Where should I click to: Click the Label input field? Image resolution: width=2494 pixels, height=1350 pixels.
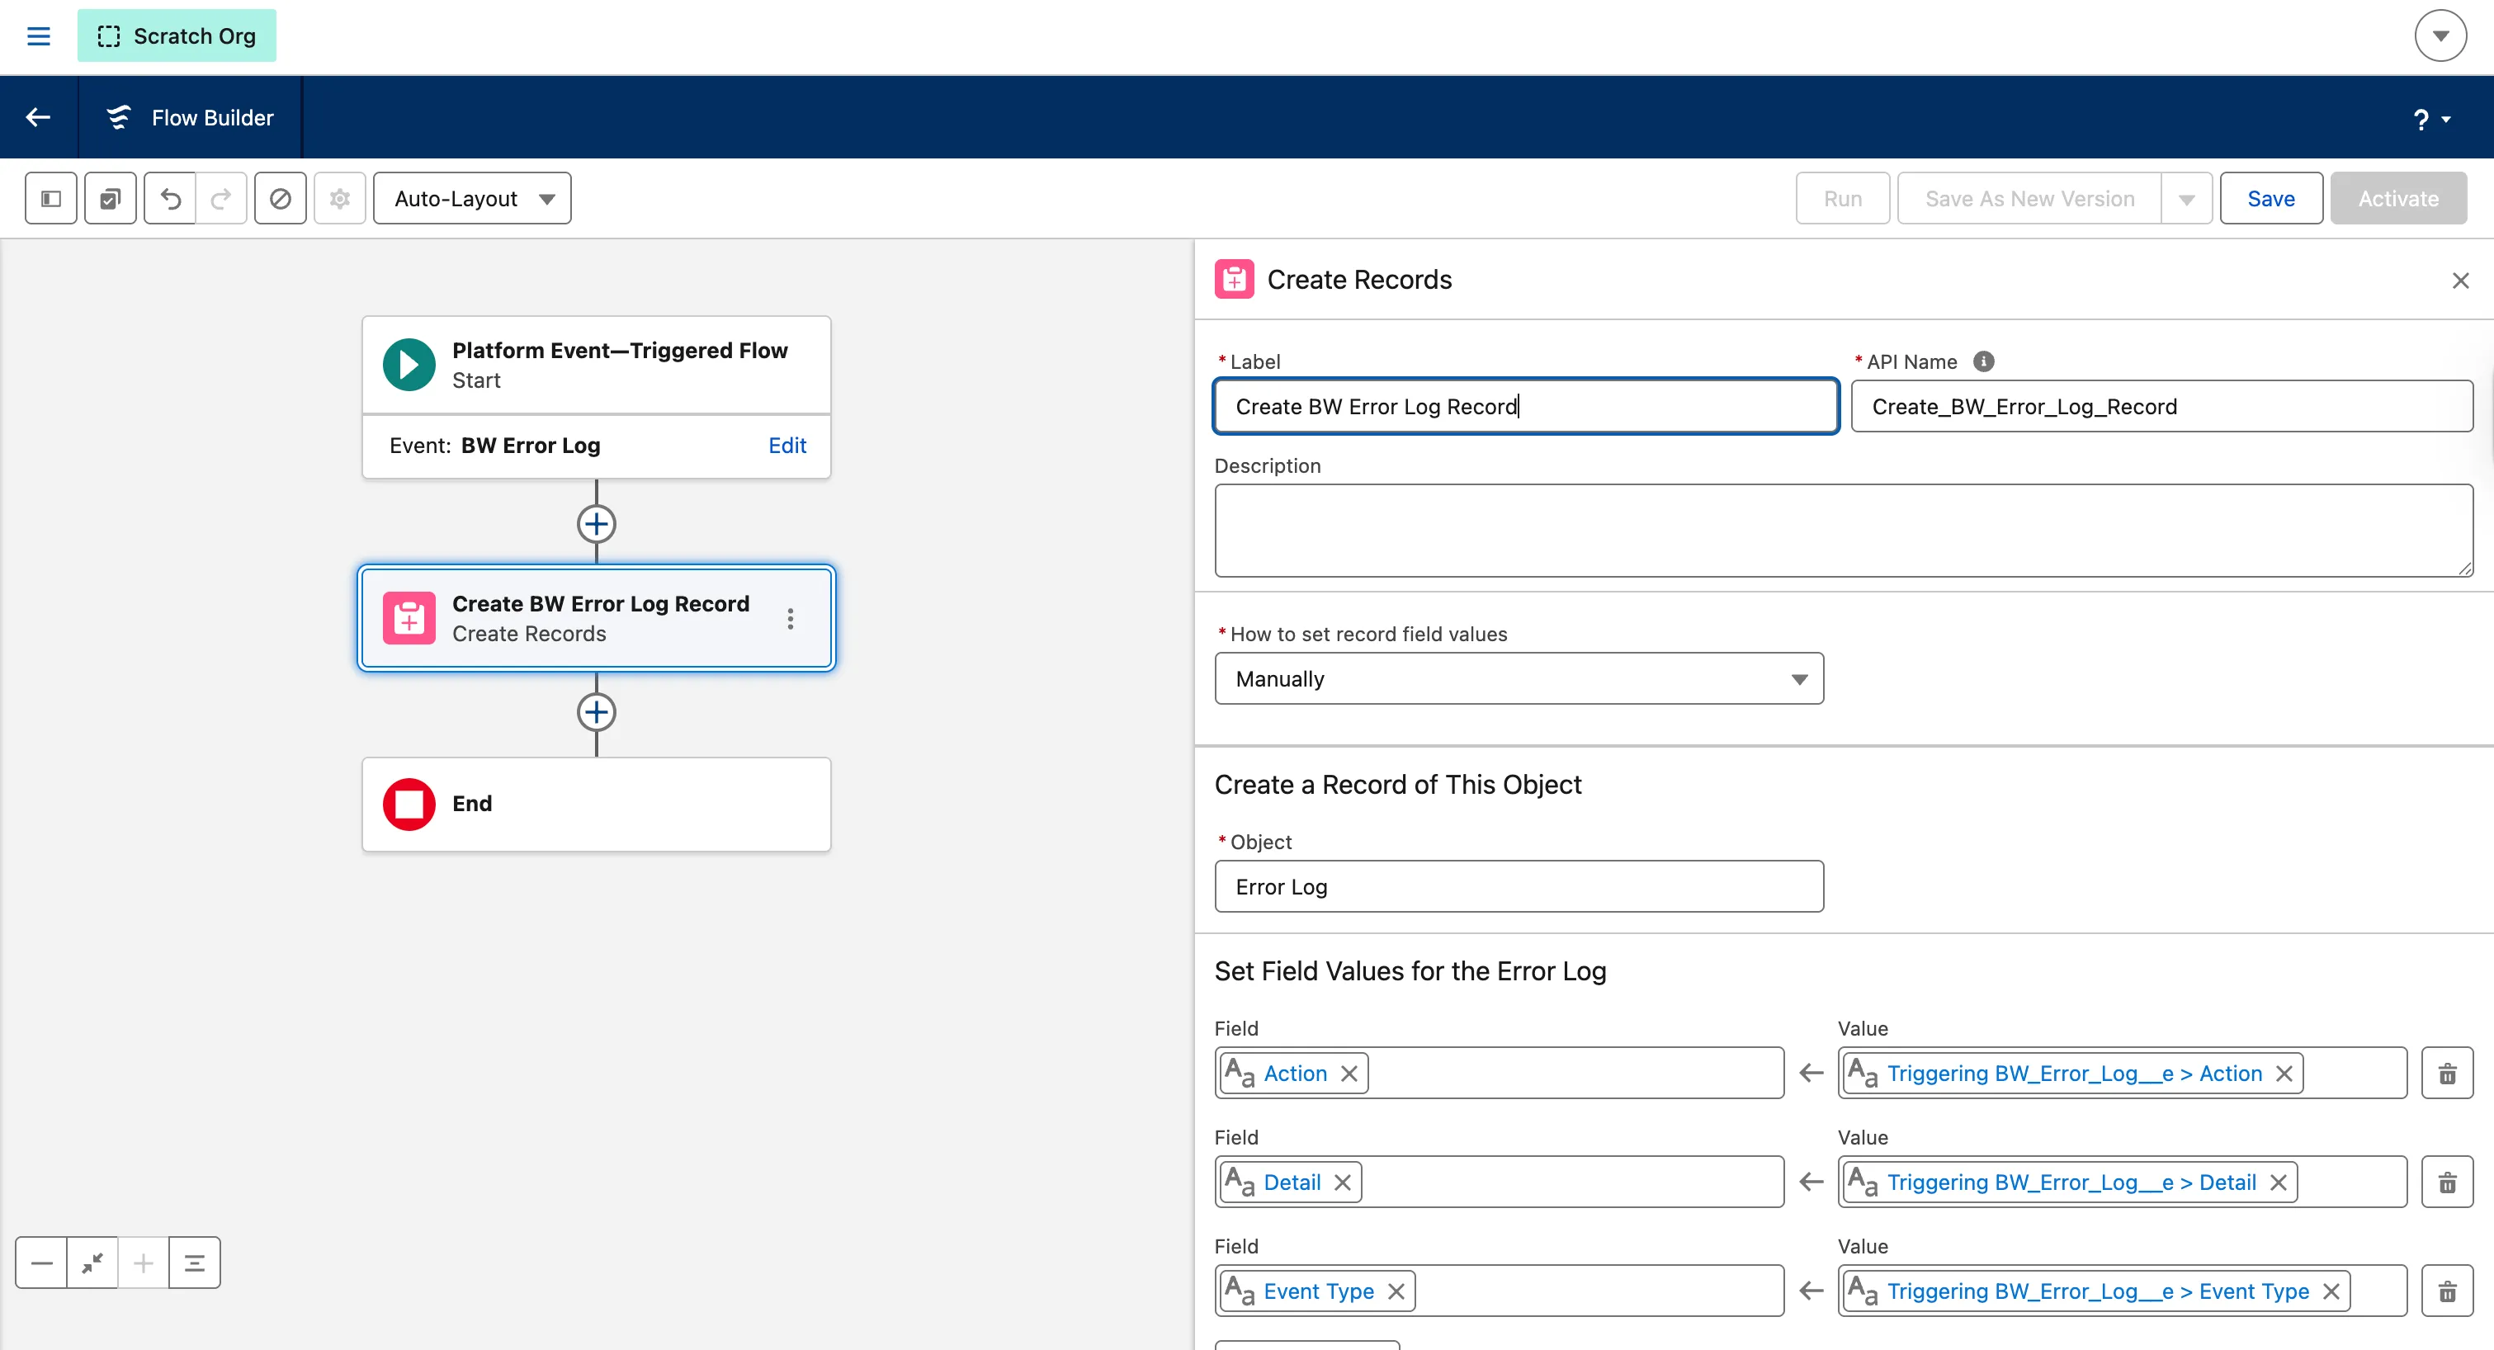(1526, 407)
